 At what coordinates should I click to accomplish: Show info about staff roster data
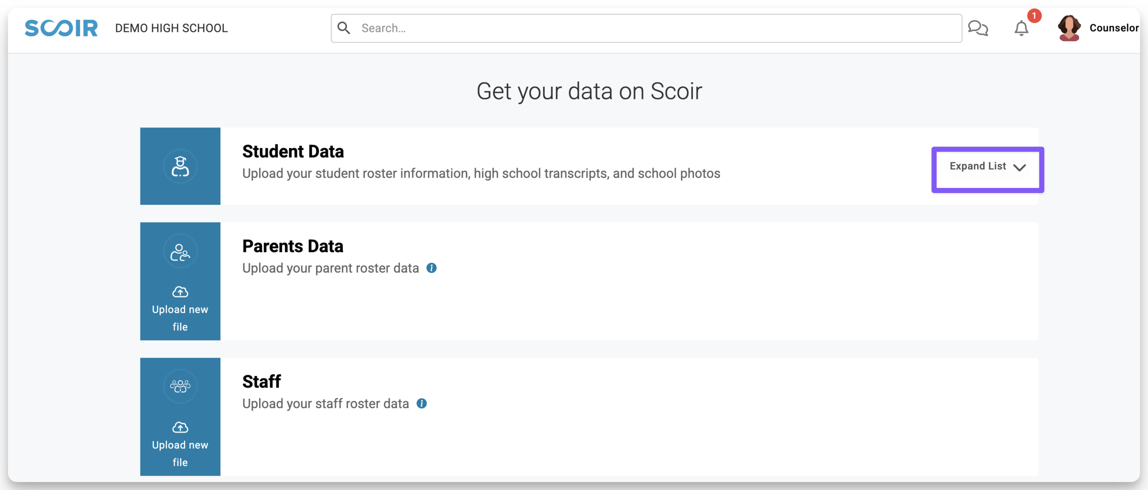click(421, 403)
